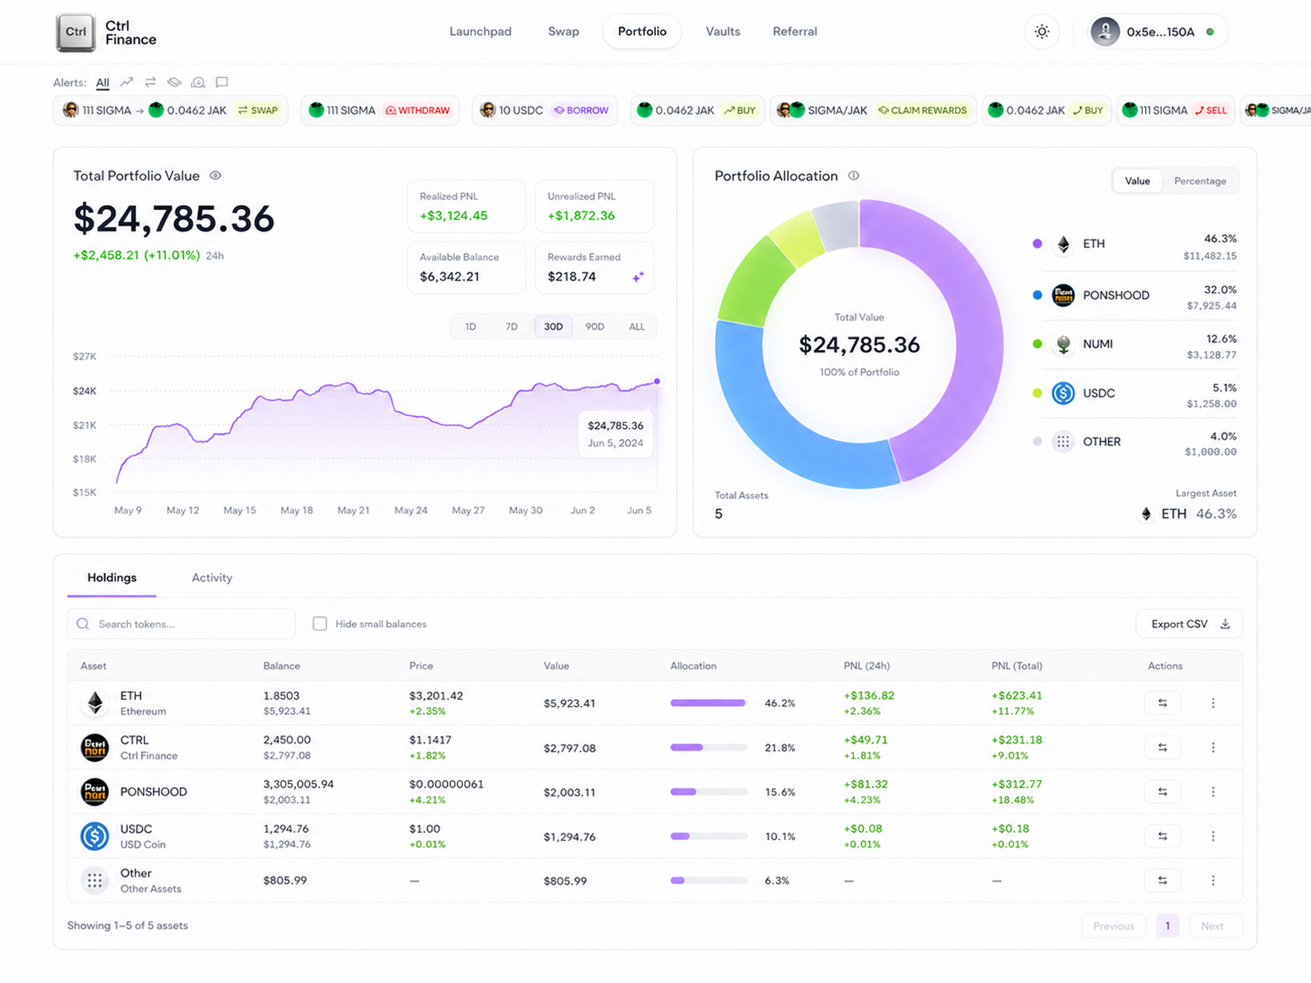This screenshot has width=1311, height=983.
Task: Select ETH icon in allocation legend
Action: [x=1063, y=244]
